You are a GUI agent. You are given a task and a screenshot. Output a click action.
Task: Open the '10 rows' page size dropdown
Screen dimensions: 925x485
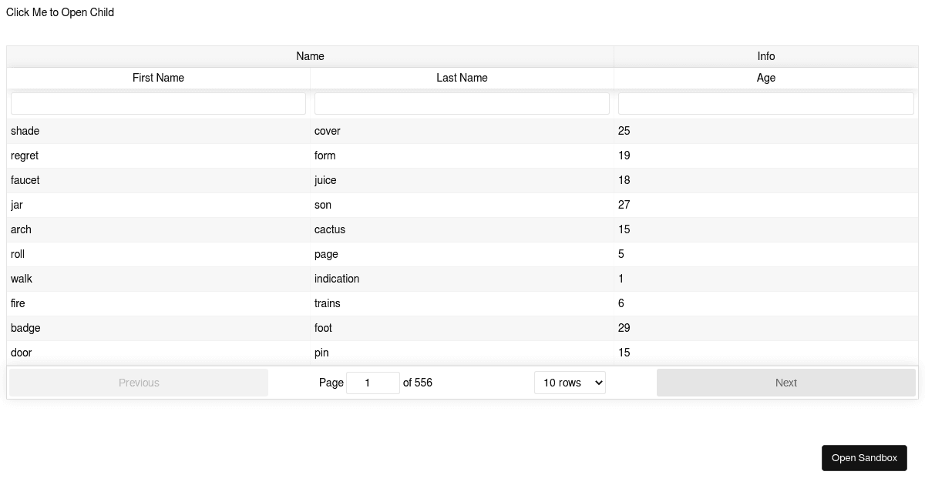(570, 383)
